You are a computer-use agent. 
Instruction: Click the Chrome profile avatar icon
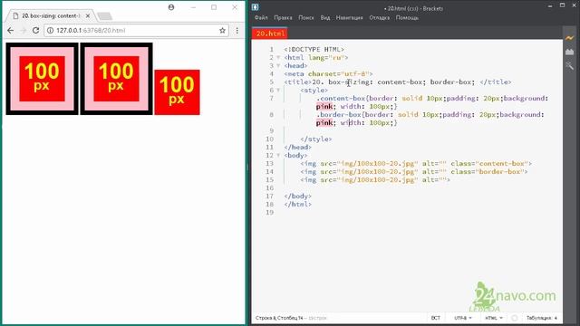click(171, 7)
